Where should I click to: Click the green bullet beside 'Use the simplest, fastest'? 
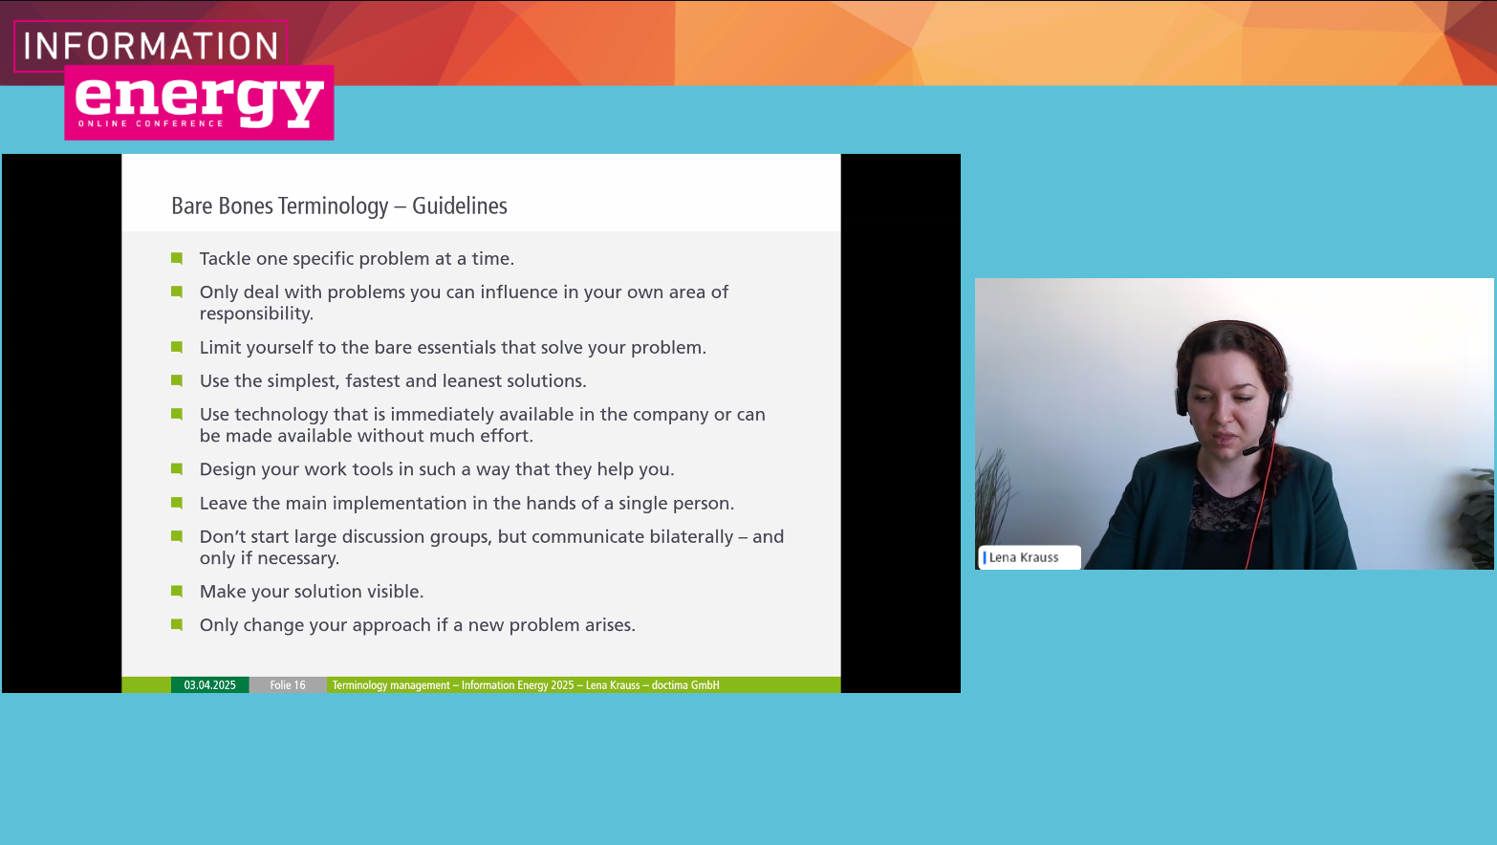(177, 380)
